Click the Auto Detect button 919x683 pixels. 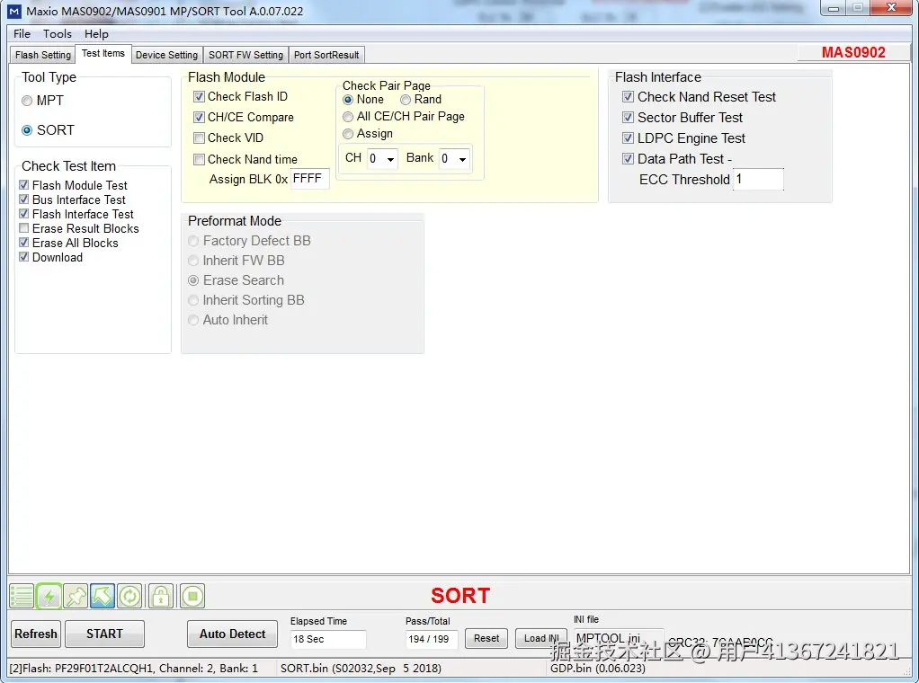click(232, 634)
